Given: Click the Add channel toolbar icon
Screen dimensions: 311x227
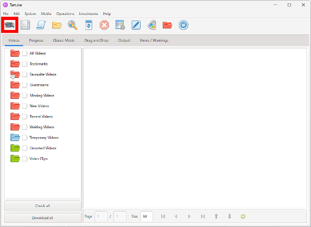Looking at the screenshot, I should 26,25.
